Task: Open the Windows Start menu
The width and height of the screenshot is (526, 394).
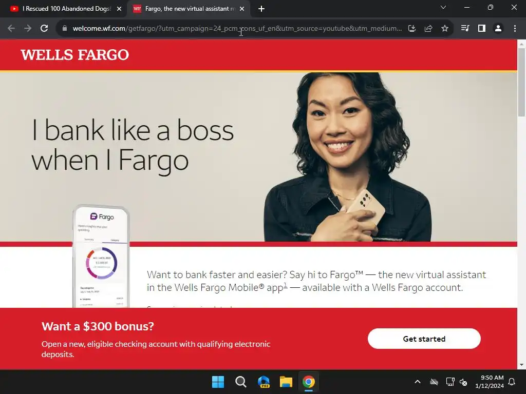Action: pos(218,382)
